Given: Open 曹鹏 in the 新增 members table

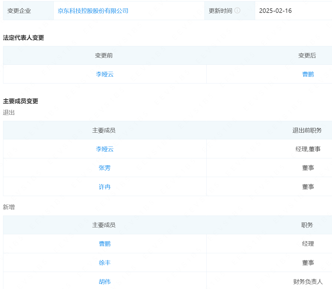Looking at the screenshot, I should tap(105, 244).
